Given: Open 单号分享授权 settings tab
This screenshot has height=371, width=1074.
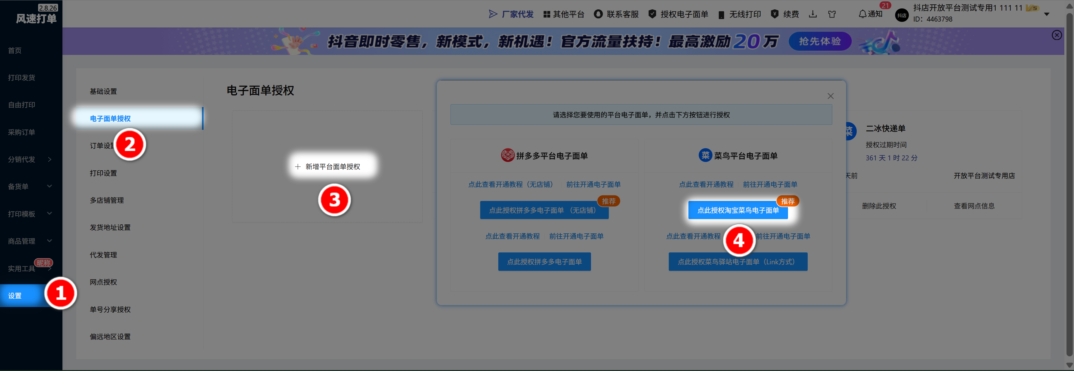Looking at the screenshot, I should [x=110, y=309].
